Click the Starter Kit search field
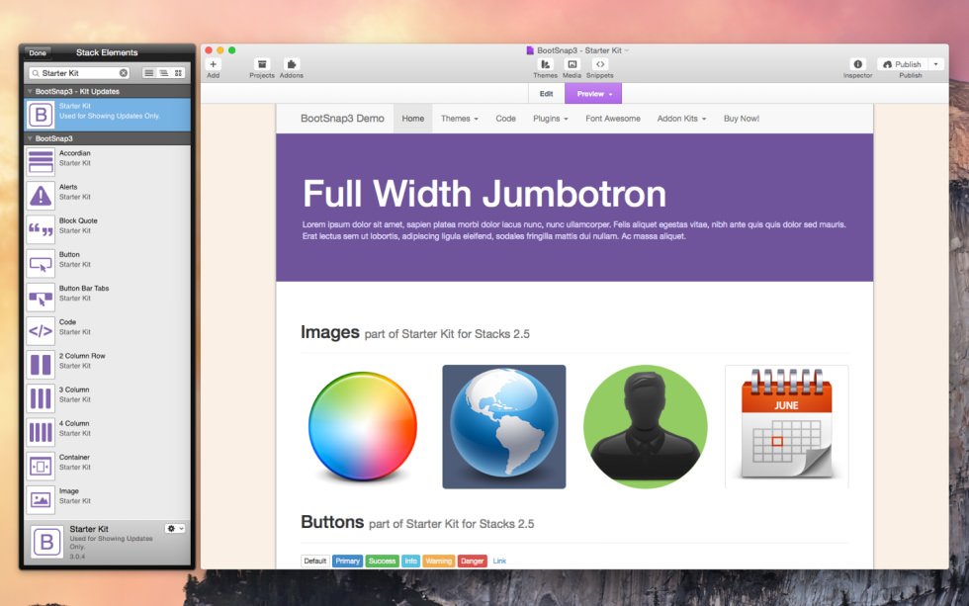The width and height of the screenshot is (969, 606). tap(79, 73)
